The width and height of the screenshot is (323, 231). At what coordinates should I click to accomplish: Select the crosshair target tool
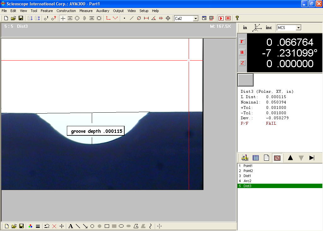[63, 18]
